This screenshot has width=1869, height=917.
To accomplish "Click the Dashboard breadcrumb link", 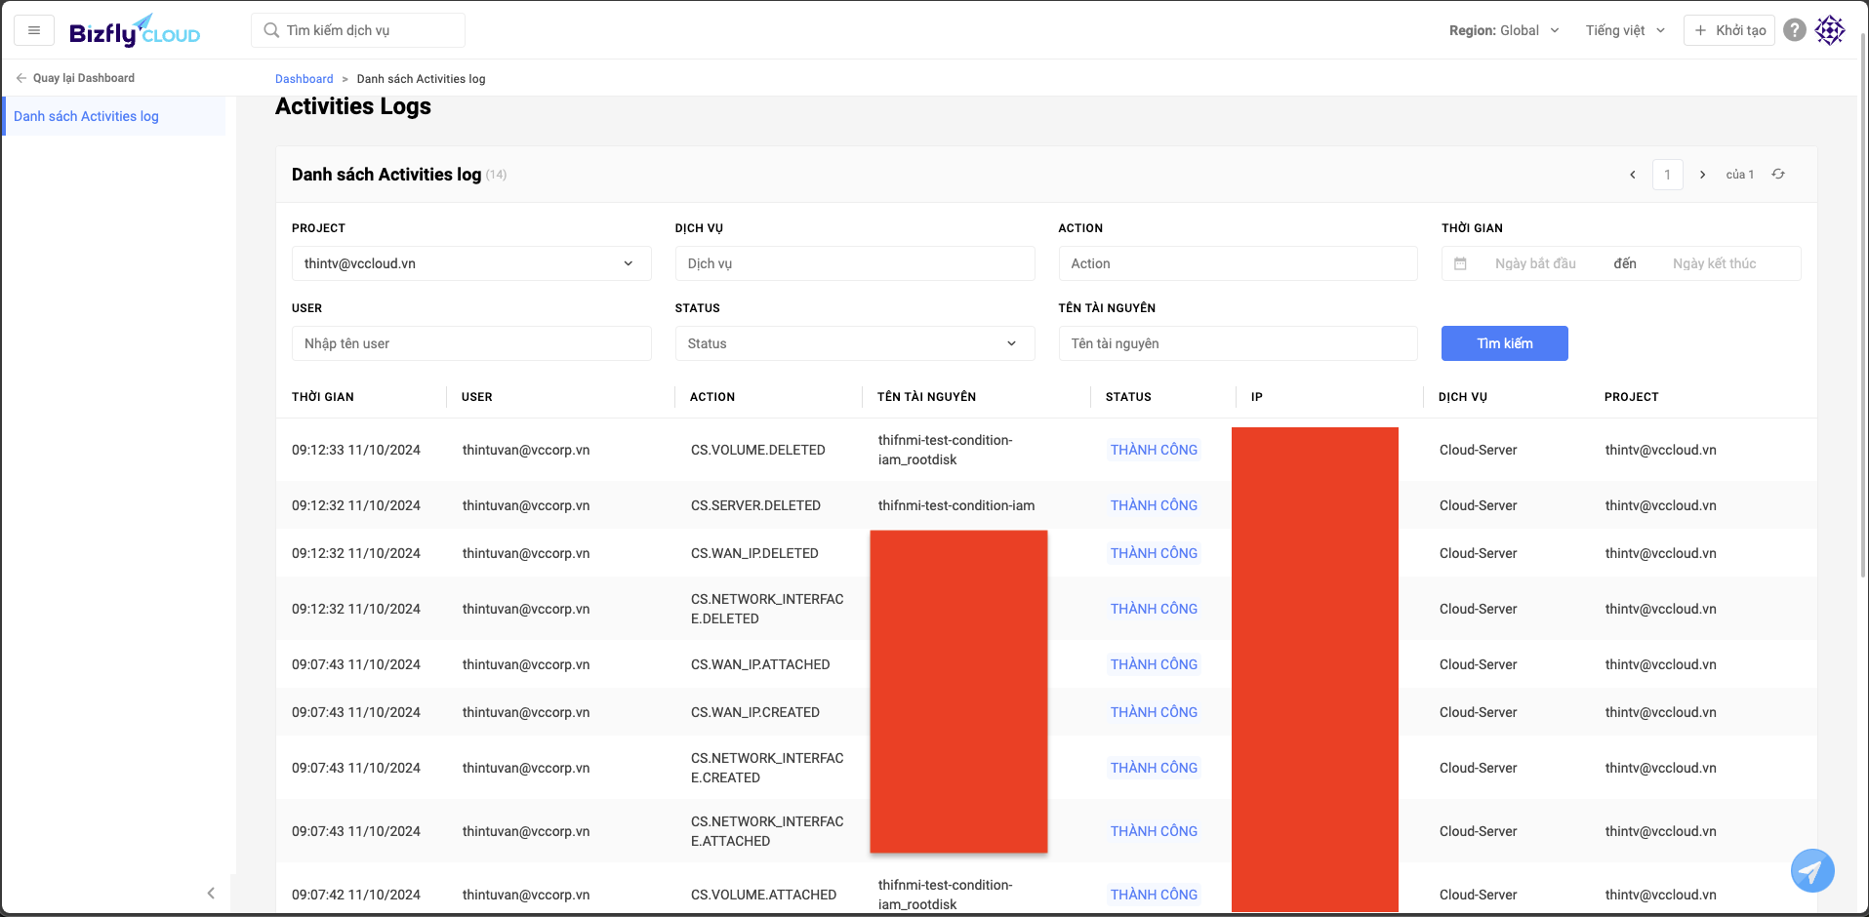I will [x=304, y=79].
